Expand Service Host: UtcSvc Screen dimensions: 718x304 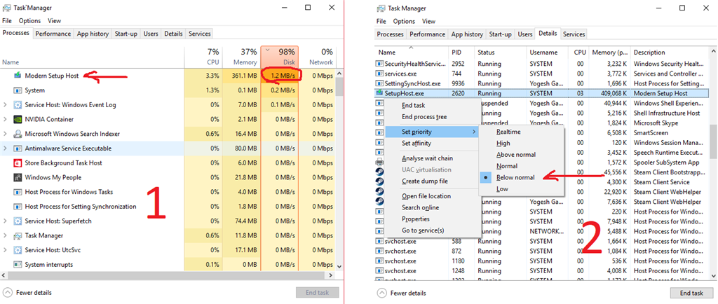tap(6, 250)
